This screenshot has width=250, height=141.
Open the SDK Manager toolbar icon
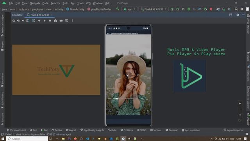coord(229,9)
